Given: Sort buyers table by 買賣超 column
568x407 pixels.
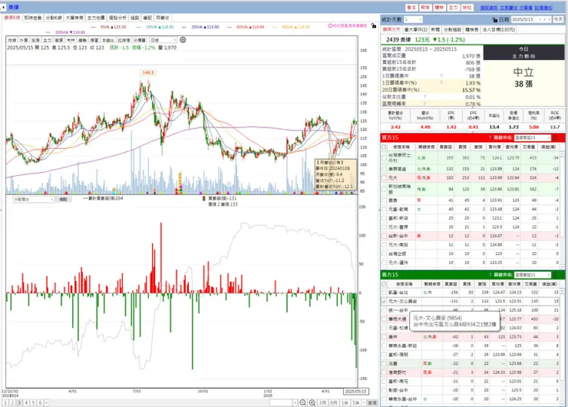Looking at the screenshot, I should 445,147.
